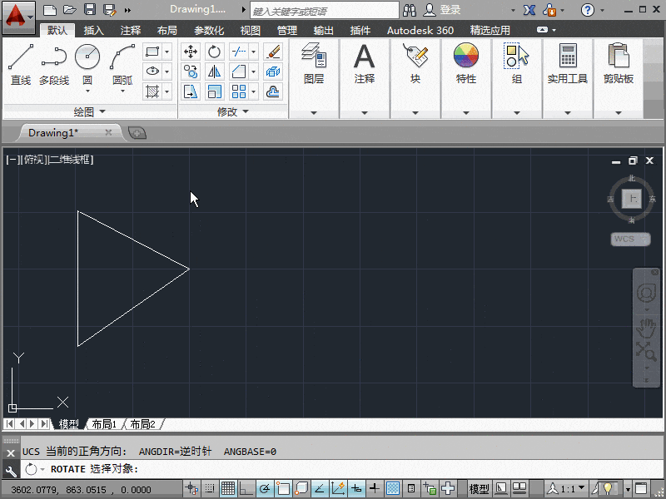The width and height of the screenshot is (666, 499).
Task: Select the Circle (圆) tool
Action: (x=87, y=57)
